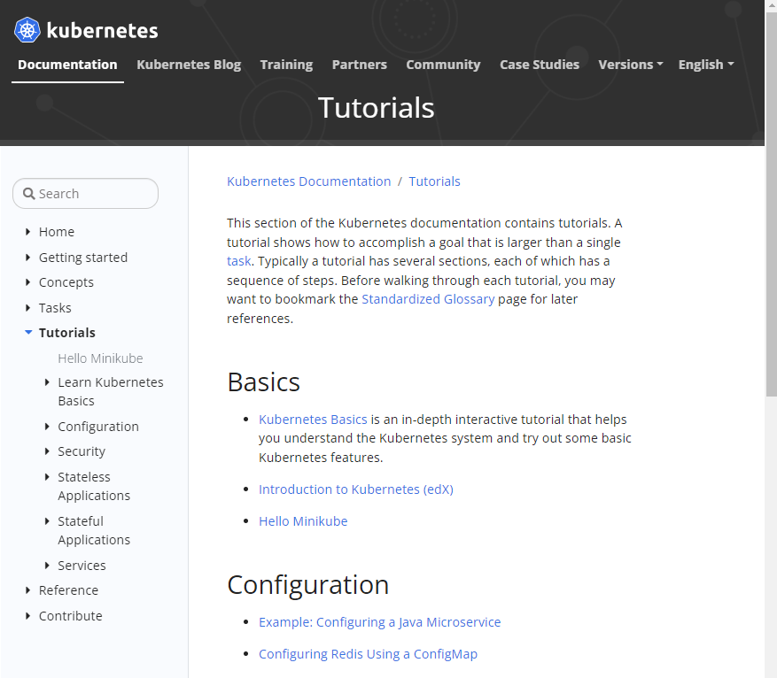Select Stateful Applications sidebar label
The height and width of the screenshot is (678, 777).
click(94, 530)
